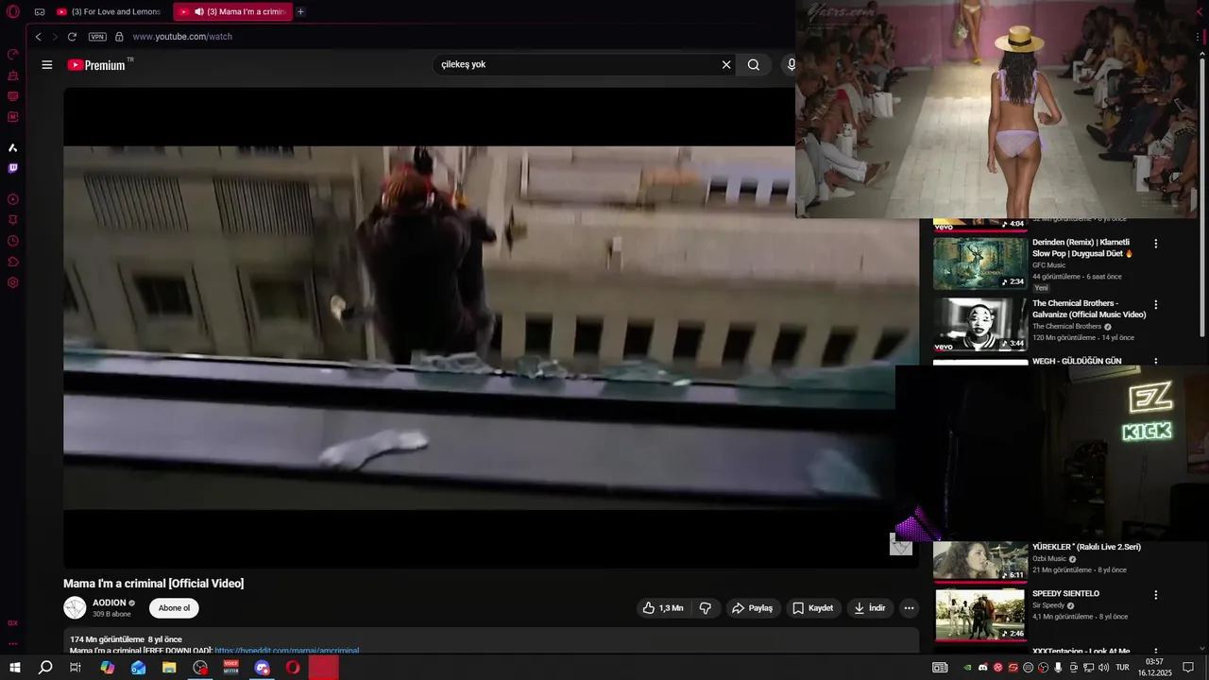Open the Windows Start menu
The height and width of the screenshot is (680, 1209).
[15, 668]
